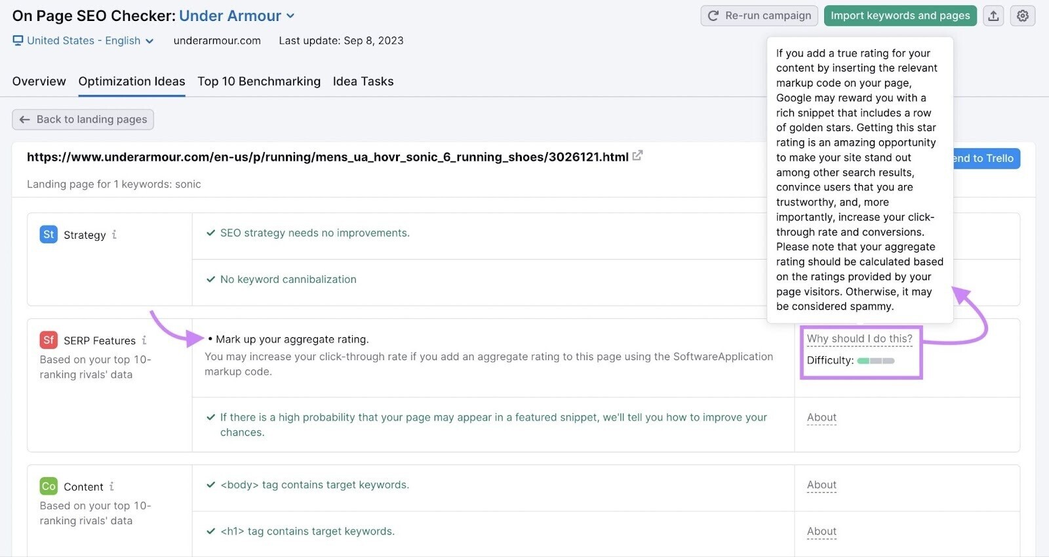Click the export/upload icon button
Viewport: 1049px width, 557px height.
pyautogui.click(x=993, y=16)
